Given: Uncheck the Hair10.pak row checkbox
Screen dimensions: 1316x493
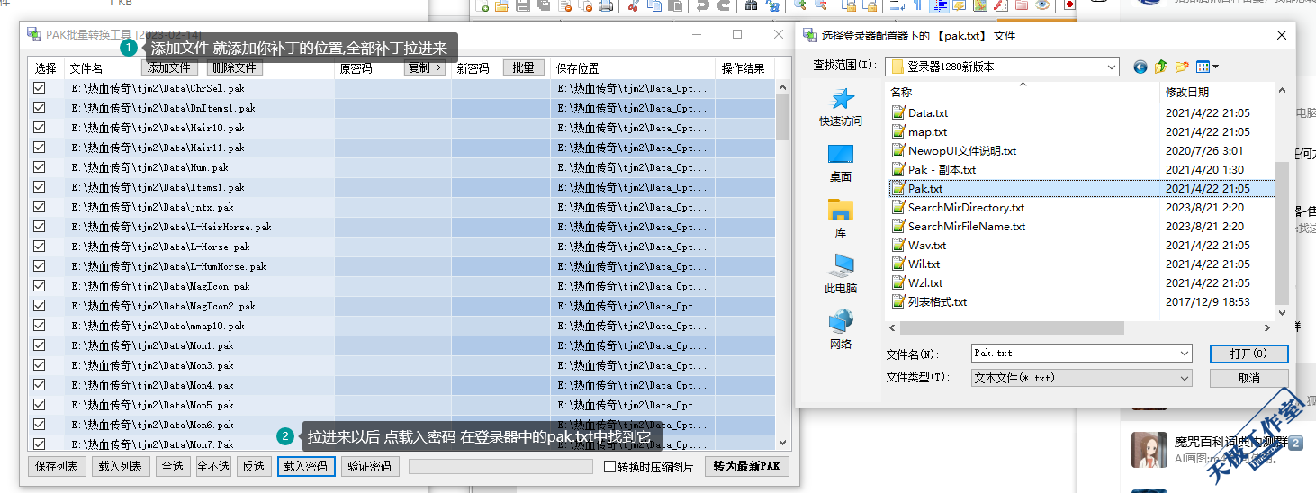Looking at the screenshot, I should click(39, 128).
